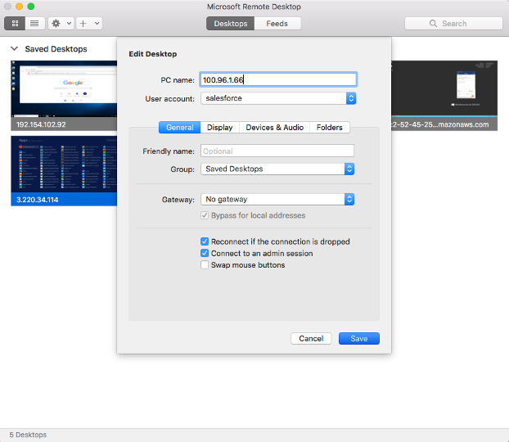Image resolution: width=509 pixels, height=442 pixels.
Task: Open the Devices & Audio tab
Action: pos(274,128)
